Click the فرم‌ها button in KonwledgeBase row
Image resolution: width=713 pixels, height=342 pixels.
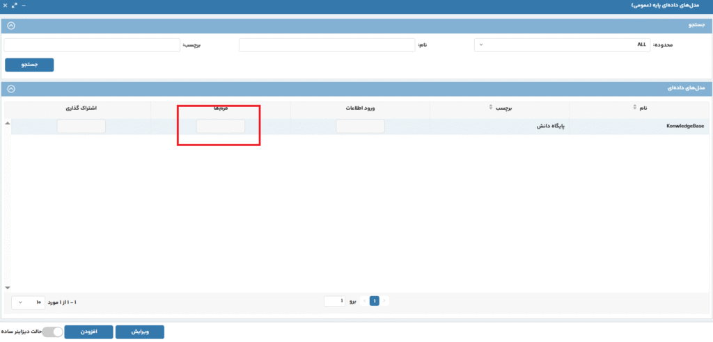point(220,127)
